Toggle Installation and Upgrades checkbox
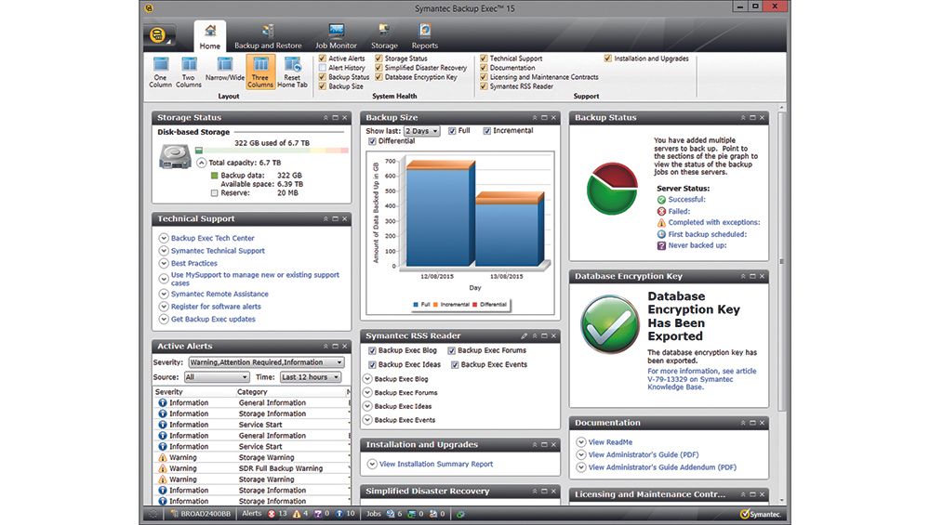Image resolution: width=930 pixels, height=525 pixels. [608, 58]
